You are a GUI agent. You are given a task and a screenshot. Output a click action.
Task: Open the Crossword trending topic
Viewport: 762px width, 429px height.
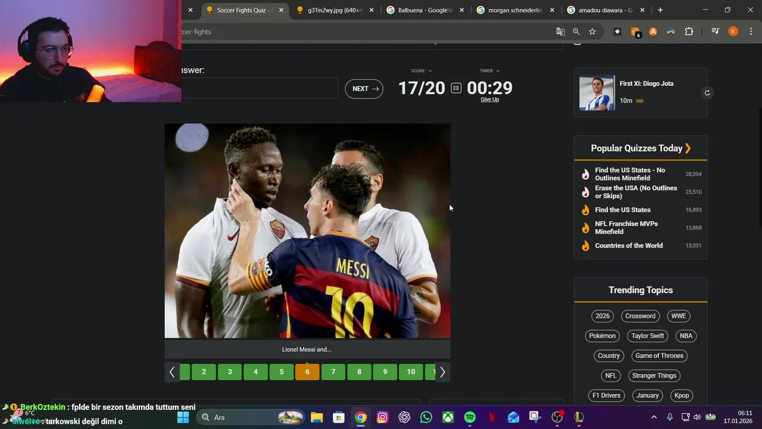(x=640, y=316)
